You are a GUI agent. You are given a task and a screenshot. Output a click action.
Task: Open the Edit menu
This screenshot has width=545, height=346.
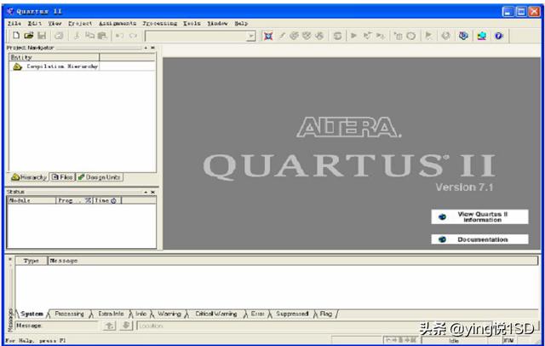[x=34, y=23]
